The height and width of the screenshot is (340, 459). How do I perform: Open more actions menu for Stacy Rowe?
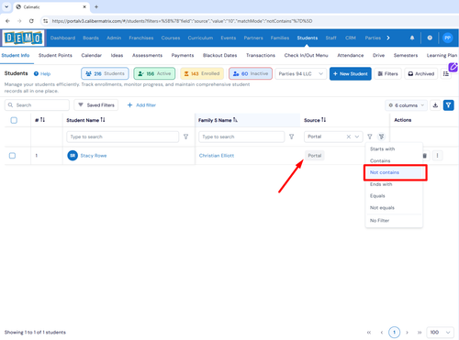437,156
